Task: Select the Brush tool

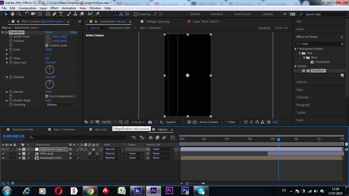Action: (69, 14)
